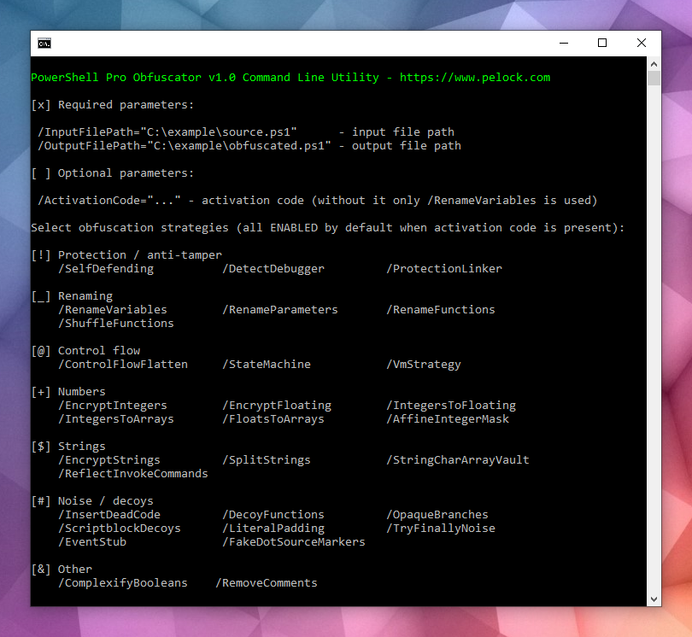Click the '[!] Protection / anti-tamper' heading
The image size is (692, 637).
point(126,255)
